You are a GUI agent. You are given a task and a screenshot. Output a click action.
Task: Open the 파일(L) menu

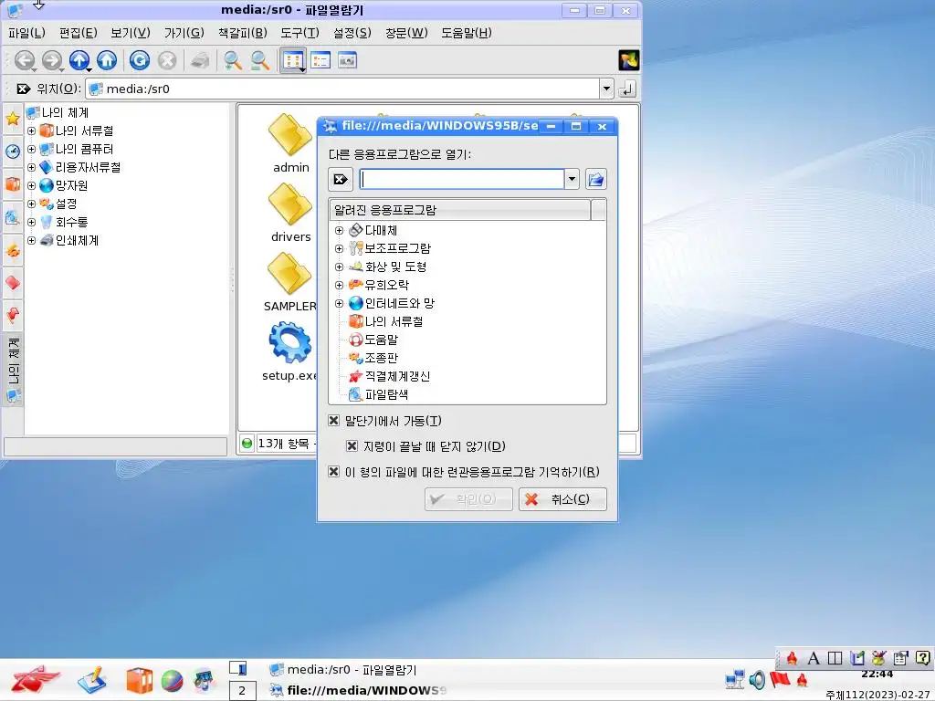point(26,33)
